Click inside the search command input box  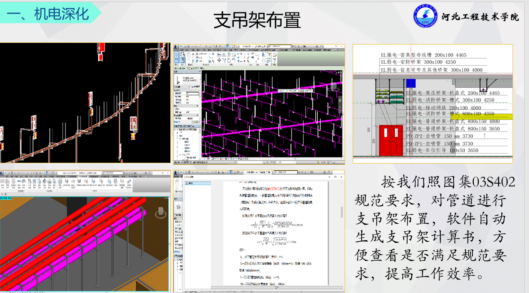(x=112, y=173)
